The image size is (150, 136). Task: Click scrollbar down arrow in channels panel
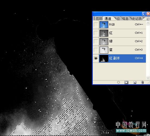pos(148,78)
